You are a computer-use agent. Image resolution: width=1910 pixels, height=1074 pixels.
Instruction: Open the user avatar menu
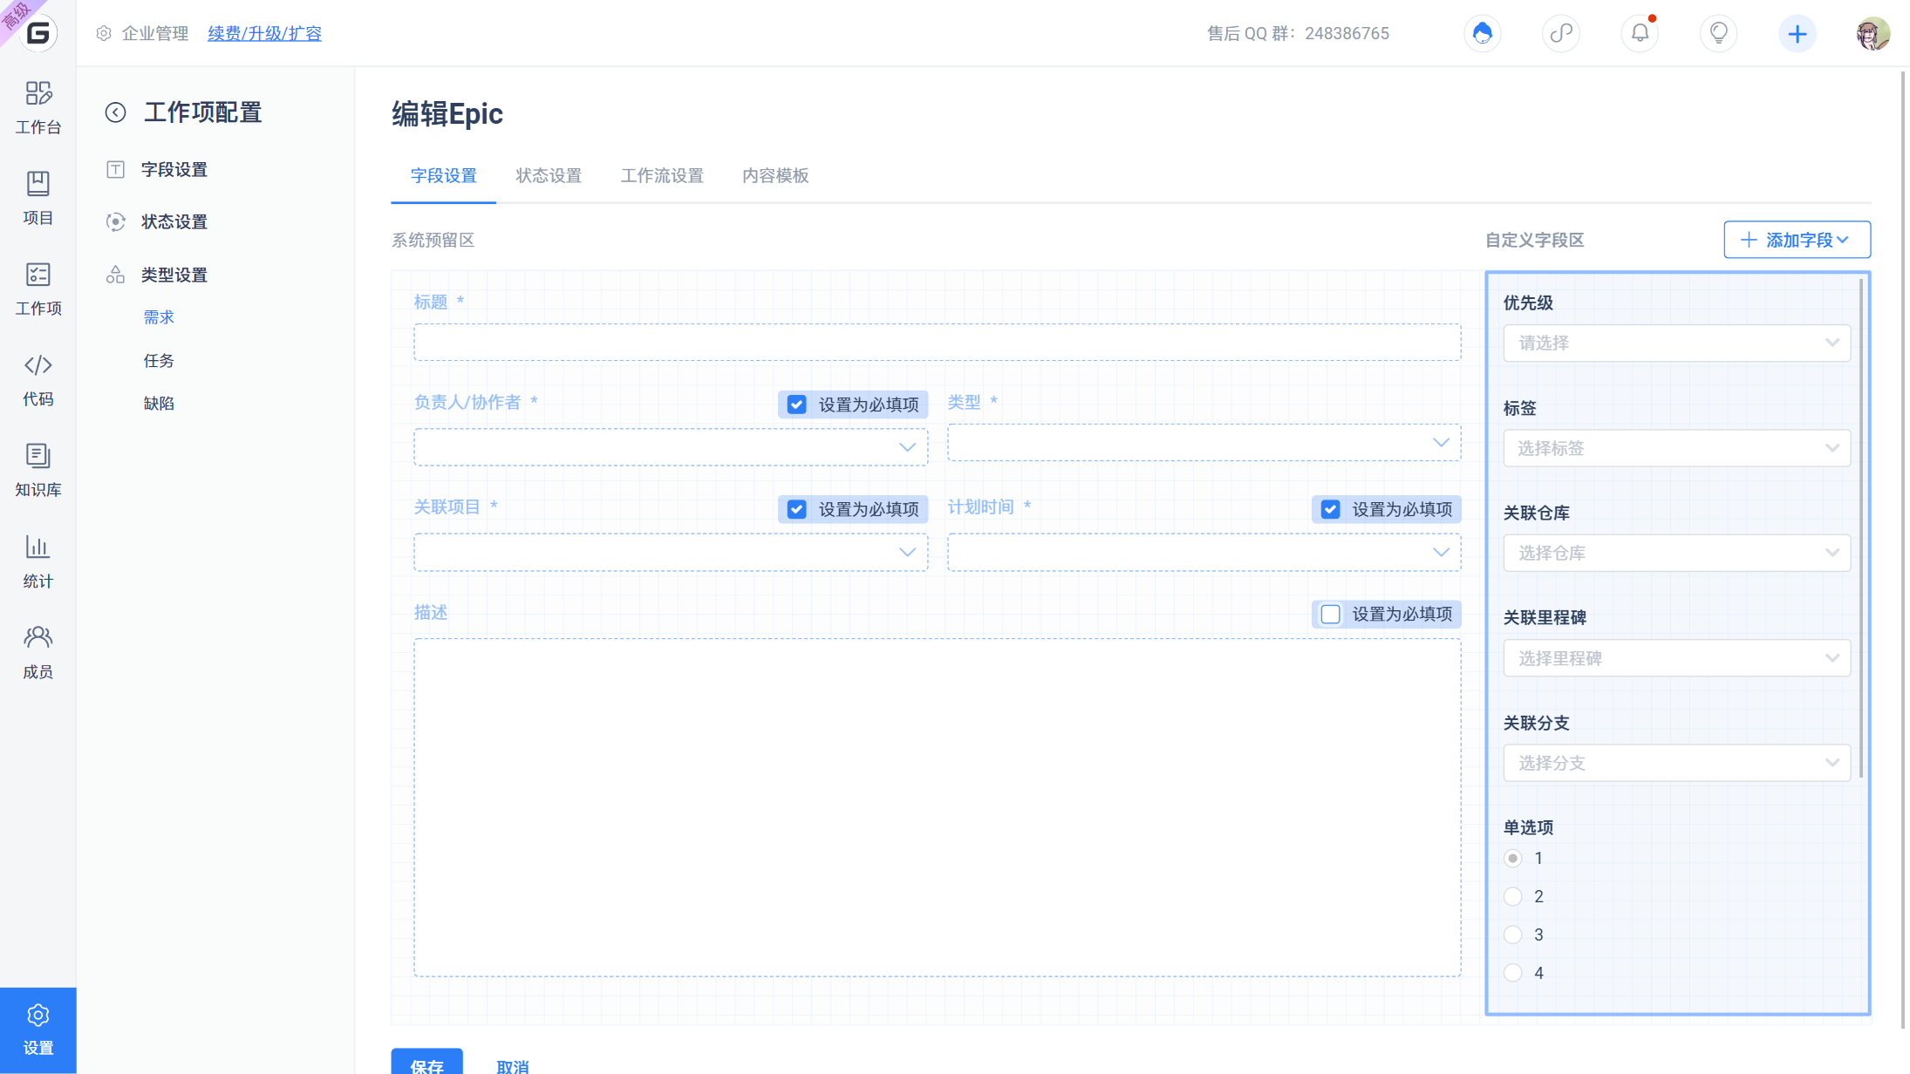tap(1872, 33)
